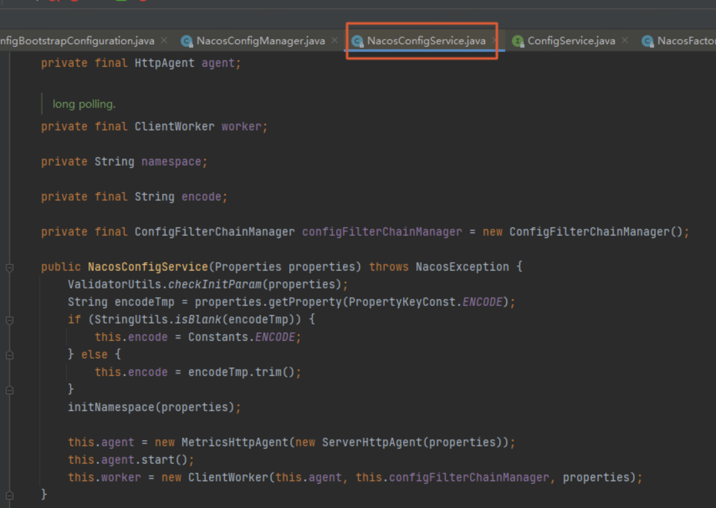This screenshot has width=716, height=508.
Task: Click the isBlank method call
Action: pos(198,320)
